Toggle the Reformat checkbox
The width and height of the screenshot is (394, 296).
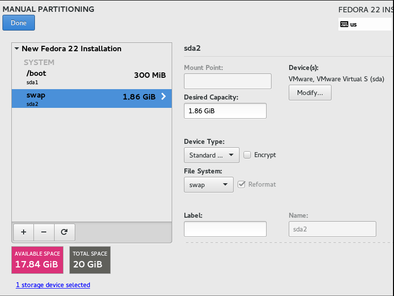(242, 185)
